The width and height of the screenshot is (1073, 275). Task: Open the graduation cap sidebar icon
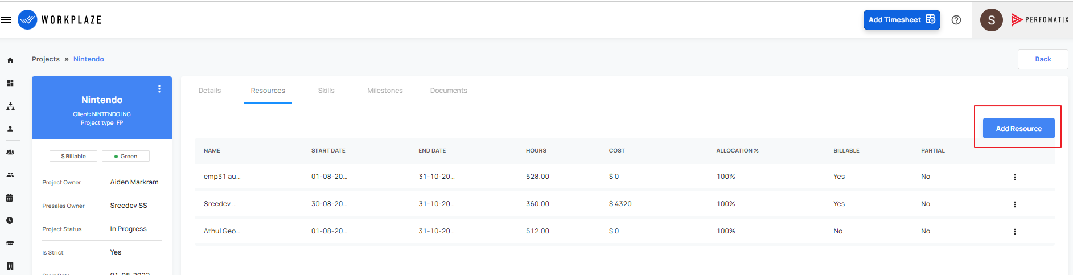tap(10, 243)
